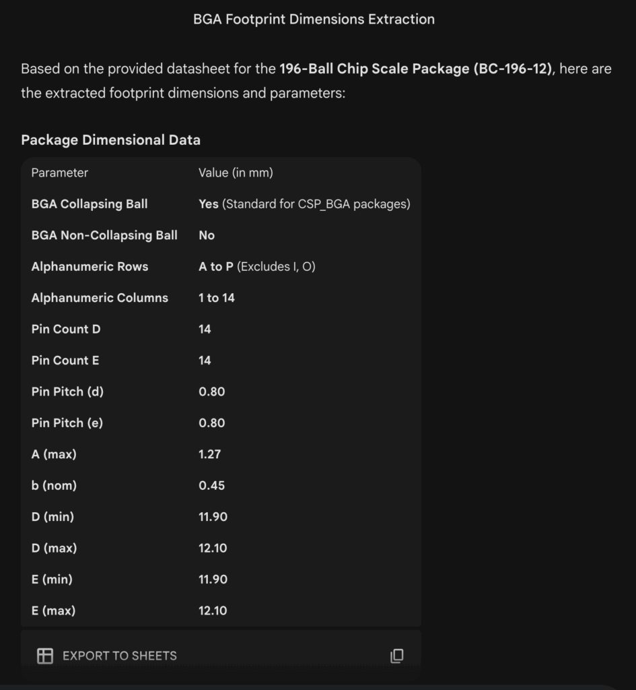Select the BGA Collapsing Ball row label
The width and height of the screenshot is (636, 690).
click(x=90, y=203)
